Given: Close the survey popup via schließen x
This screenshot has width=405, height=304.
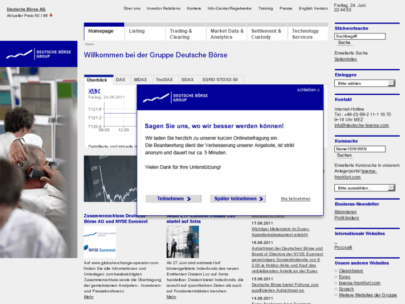Looking at the screenshot, I should pyautogui.click(x=308, y=90).
